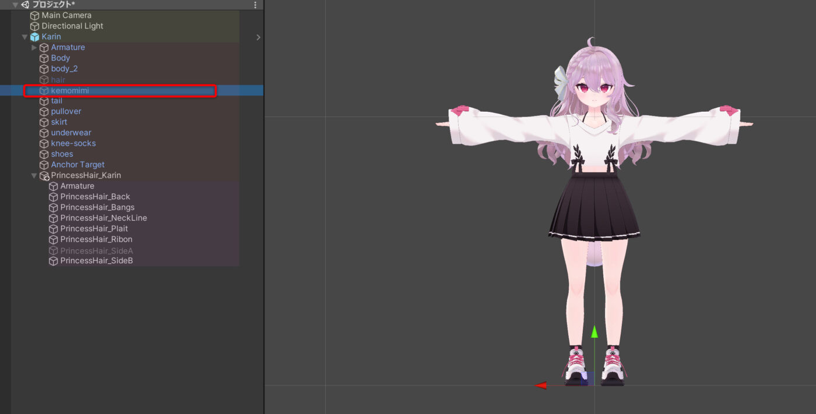This screenshot has width=816, height=414.
Task: Click the kemomimi cube icon
Action: click(x=44, y=91)
